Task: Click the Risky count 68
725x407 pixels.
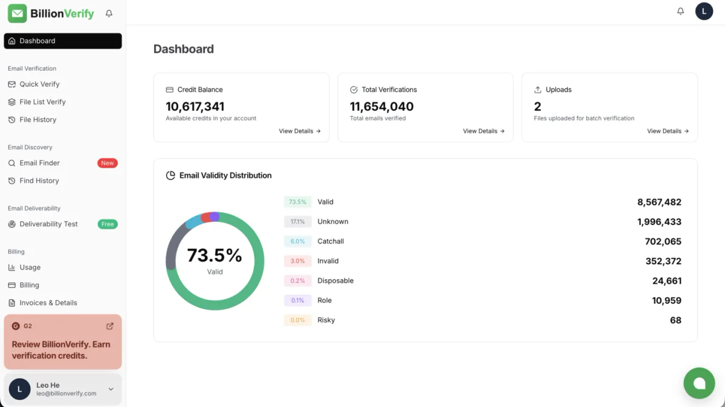Action: coord(675,320)
